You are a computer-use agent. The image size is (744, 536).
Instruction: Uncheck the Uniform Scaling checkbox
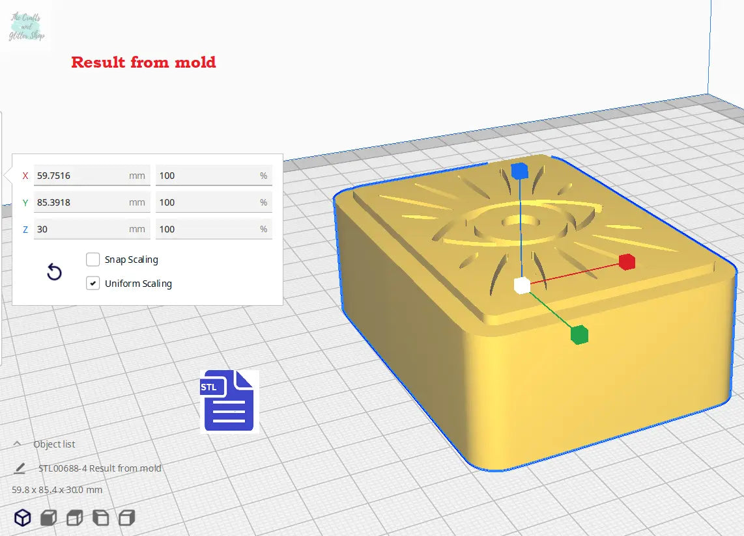93,284
